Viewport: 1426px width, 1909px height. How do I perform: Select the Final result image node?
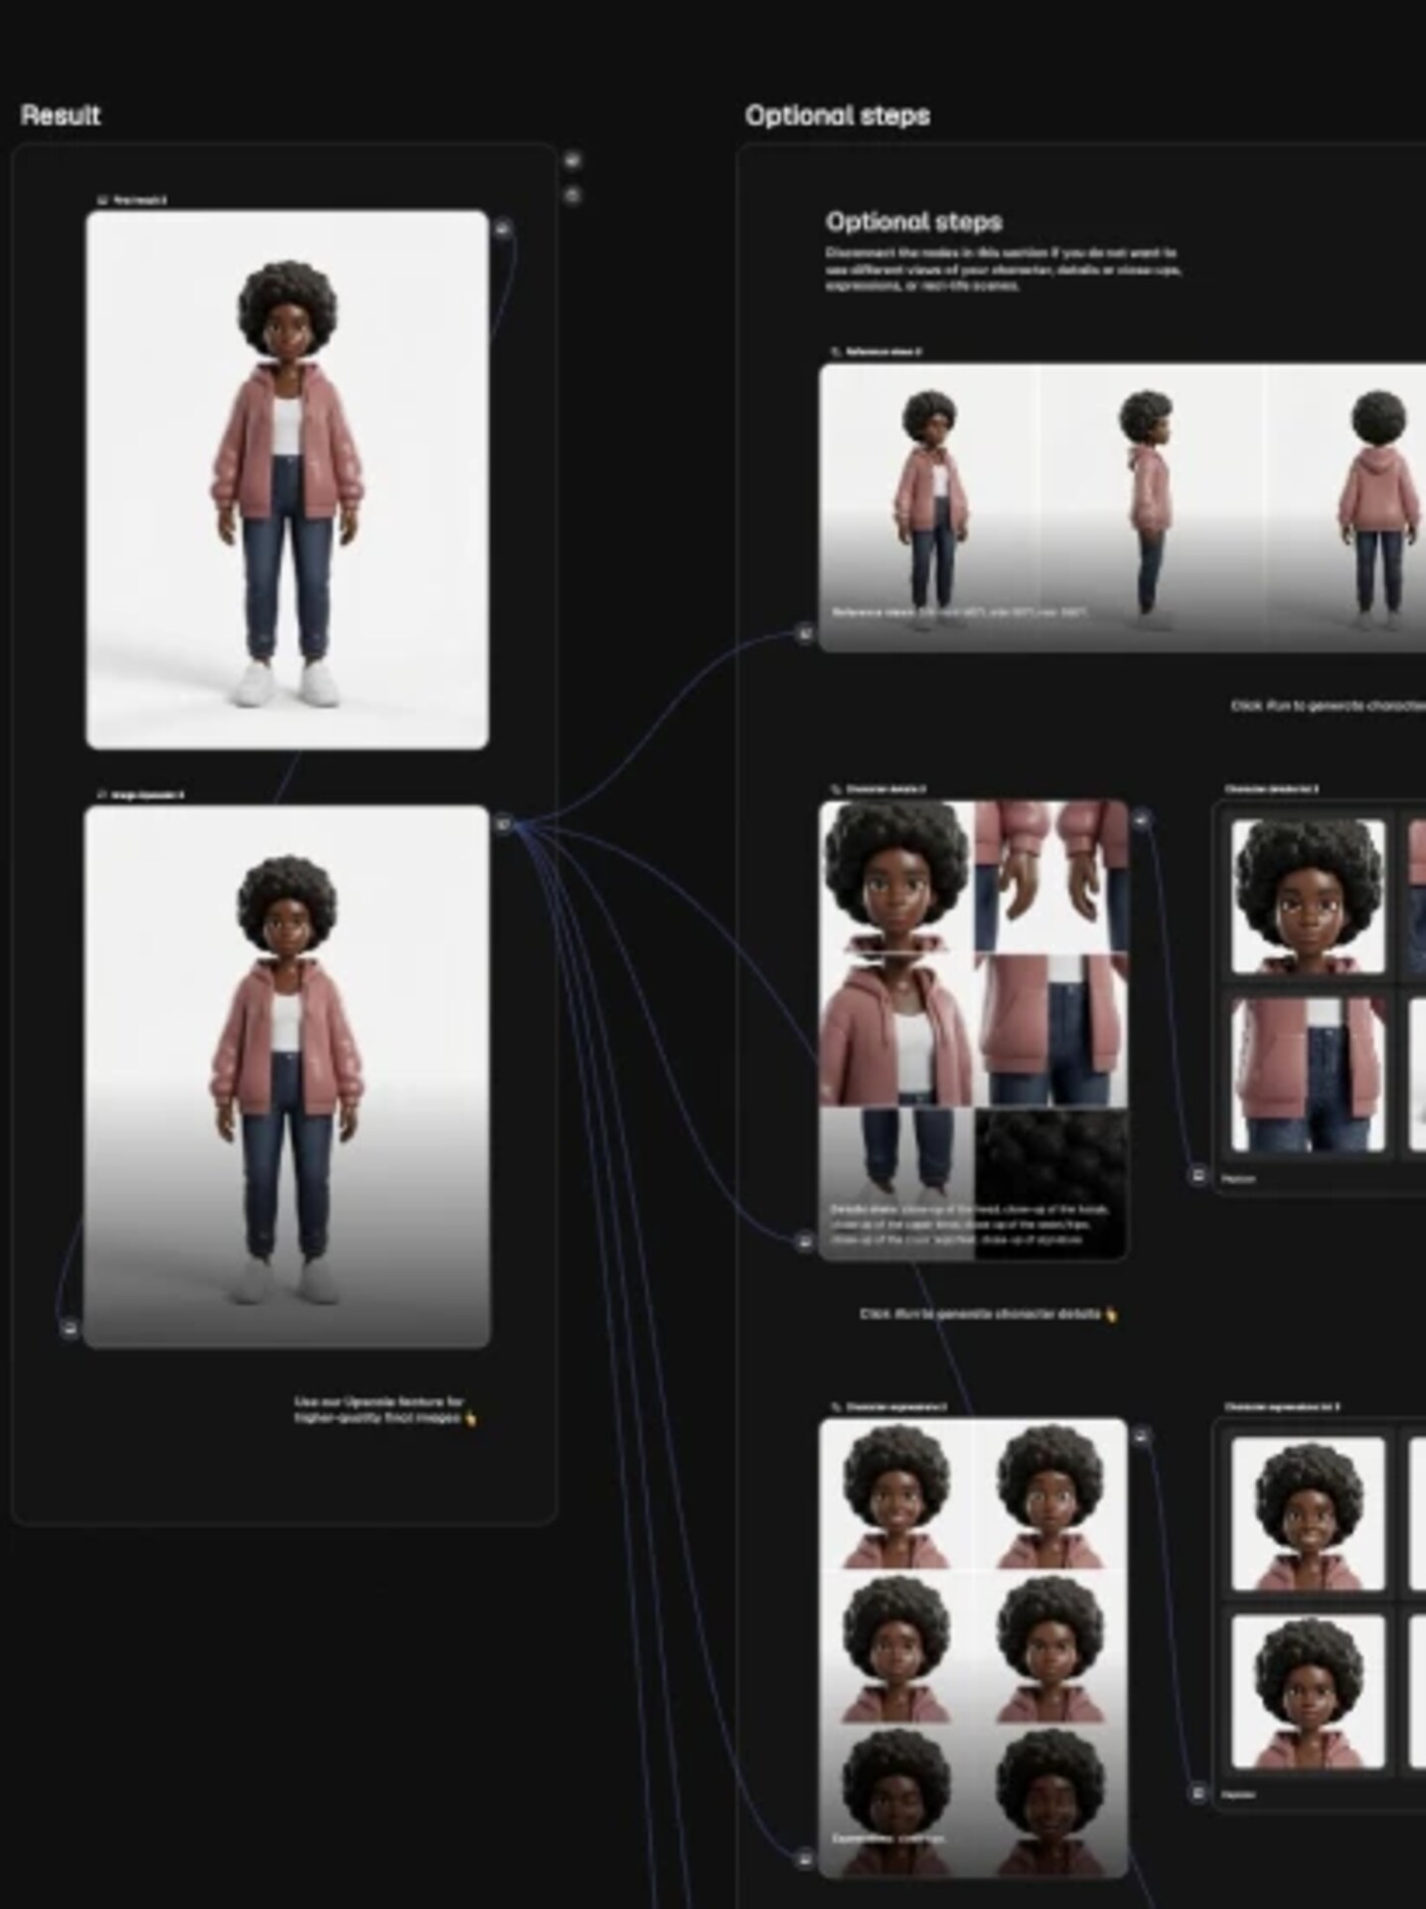[287, 478]
